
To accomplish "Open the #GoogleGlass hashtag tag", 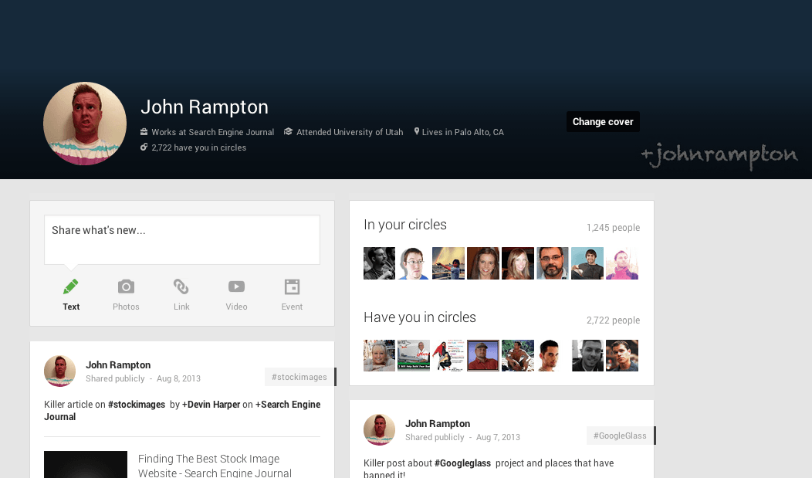I will pyautogui.click(x=620, y=436).
